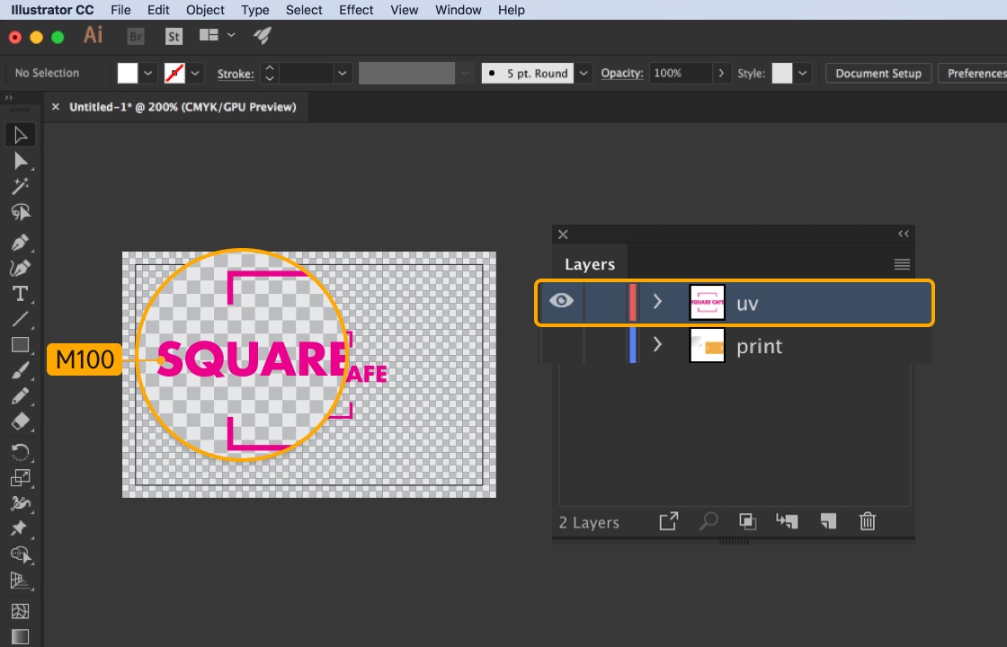Viewport: 1007px width, 647px height.
Task: Hide the uv layer using eye icon
Action: 561,302
